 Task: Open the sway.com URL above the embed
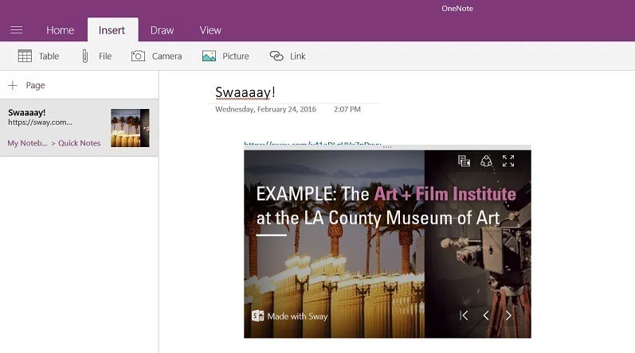click(x=311, y=145)
